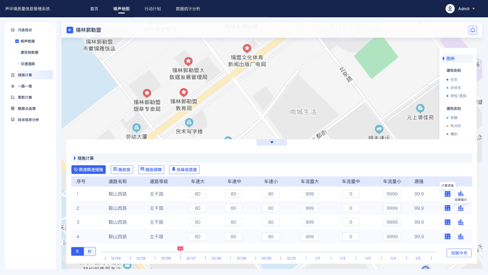Click the 车流量中 input in row 2

pos(351,208)
